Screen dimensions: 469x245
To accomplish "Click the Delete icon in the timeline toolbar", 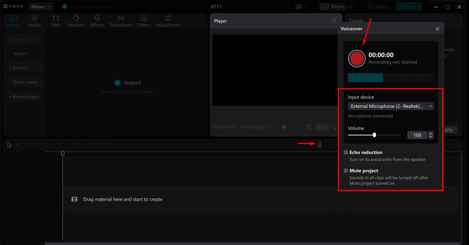I will click(x=104, y=145).
